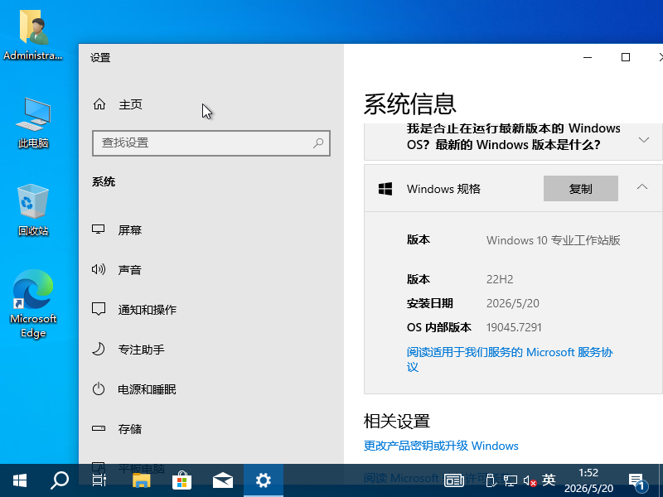This screenshot has width=663, height=497.
Task: Select the OS build 19045.7291 text
Action: [514, 327]
